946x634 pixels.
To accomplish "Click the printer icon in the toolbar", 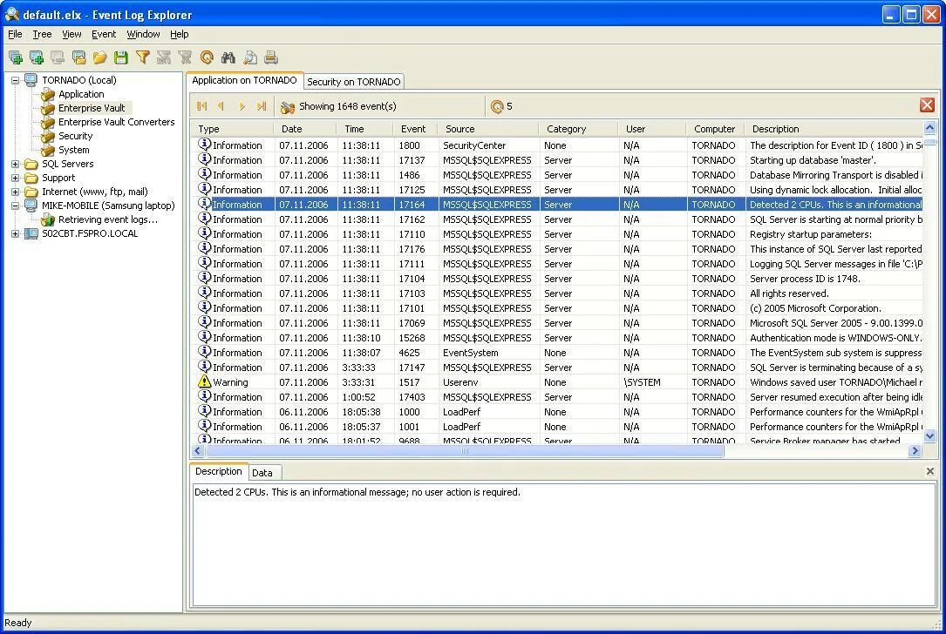I will 271,57.
